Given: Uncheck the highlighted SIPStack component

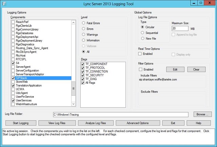Looking at the screenshot, I should pyautogui.click(x=13, y=78).
